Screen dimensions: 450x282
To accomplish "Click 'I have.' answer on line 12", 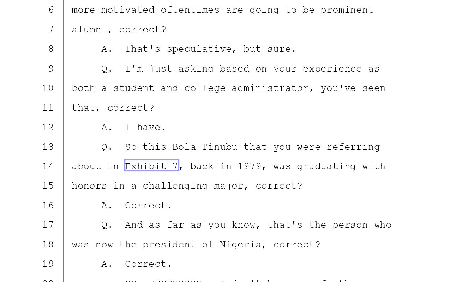I will (x=145, y=127).
